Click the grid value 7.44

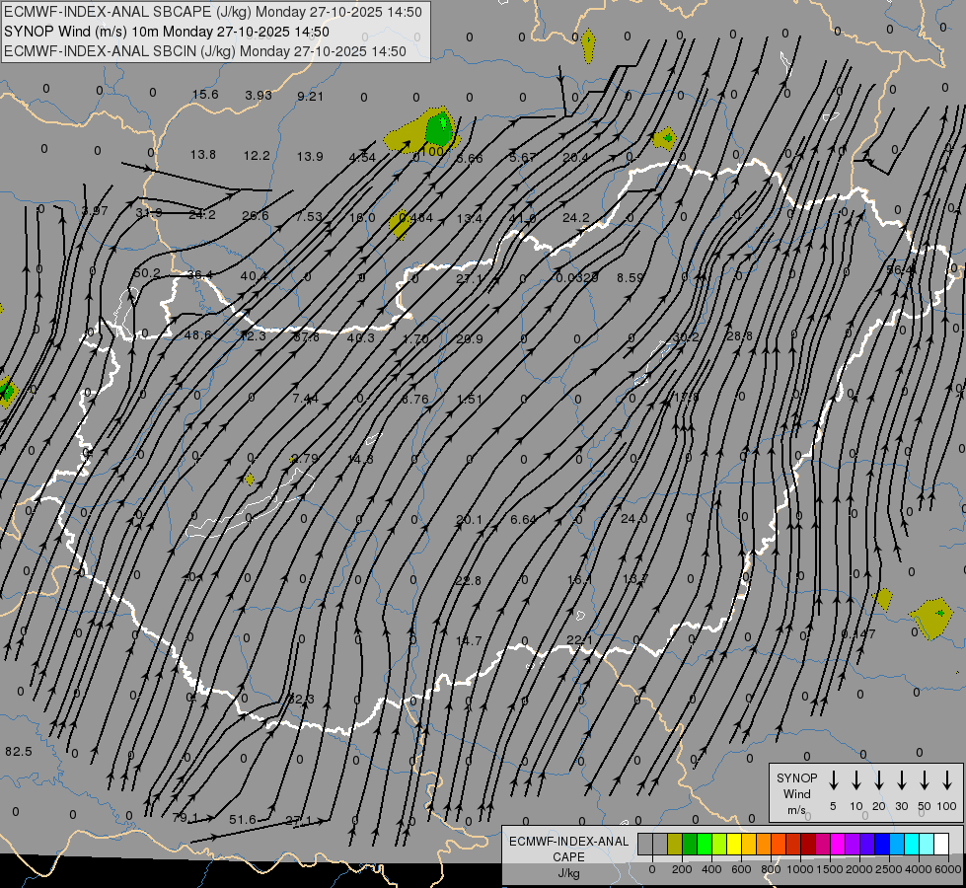306,399
